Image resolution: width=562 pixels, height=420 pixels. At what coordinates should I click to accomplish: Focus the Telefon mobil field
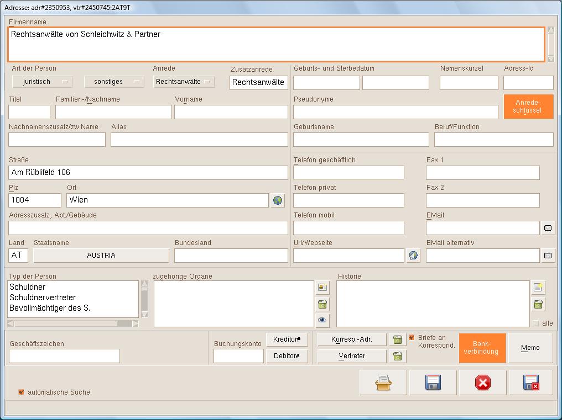(348, 228)
